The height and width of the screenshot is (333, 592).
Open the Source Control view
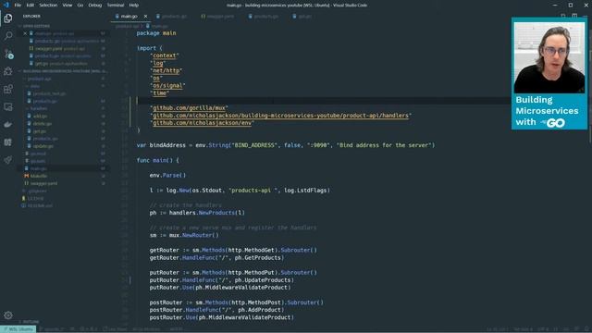pyautogui.click(x=8, y=54)
